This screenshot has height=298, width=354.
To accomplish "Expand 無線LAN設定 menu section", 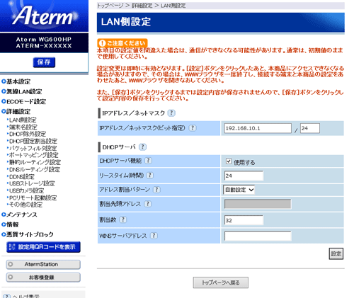I will pos(22,91).
